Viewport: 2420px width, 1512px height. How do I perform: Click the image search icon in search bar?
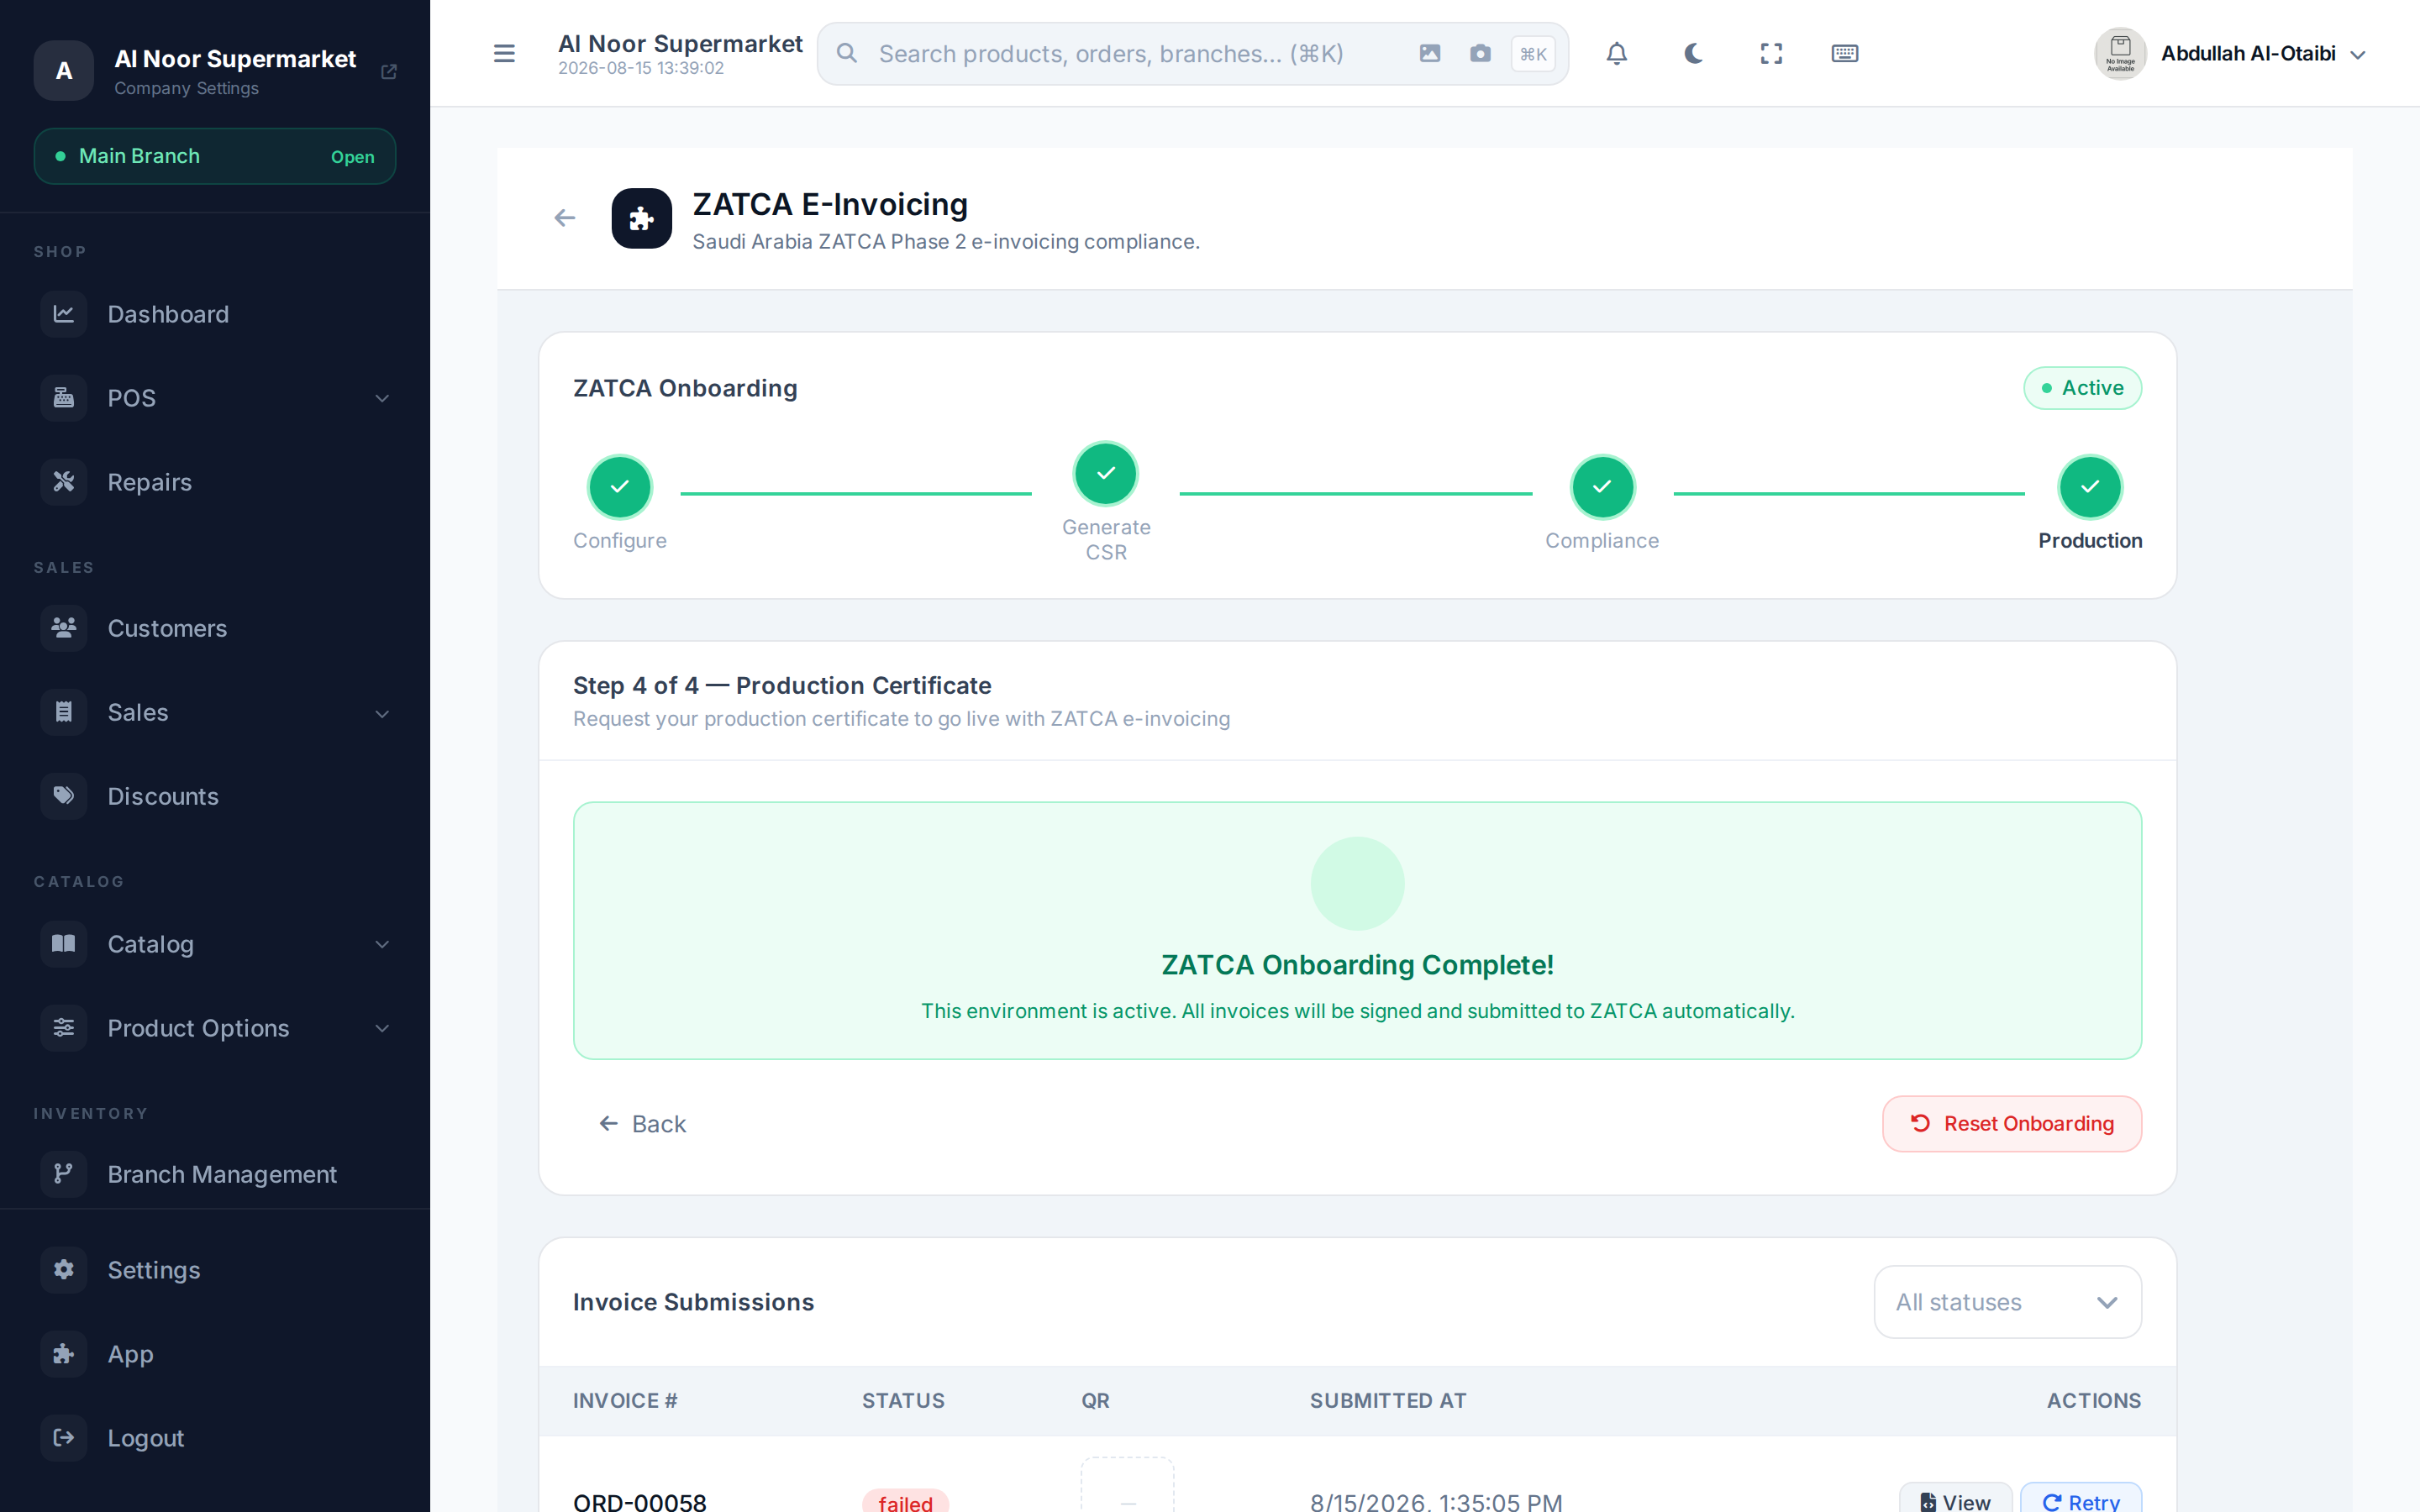pyautogui.click(x=1430, y=53)
